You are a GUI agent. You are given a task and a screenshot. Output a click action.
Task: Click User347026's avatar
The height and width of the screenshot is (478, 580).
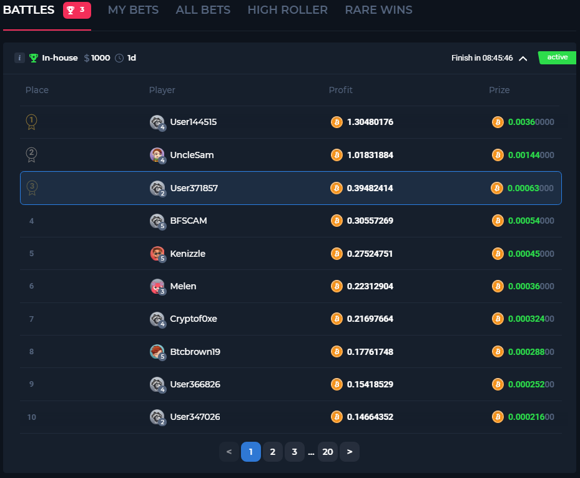pyautogui.click(x=157, y=417)
